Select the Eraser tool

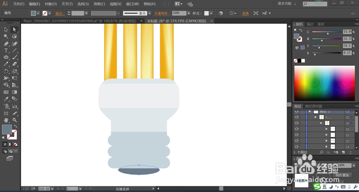[14, 64]
